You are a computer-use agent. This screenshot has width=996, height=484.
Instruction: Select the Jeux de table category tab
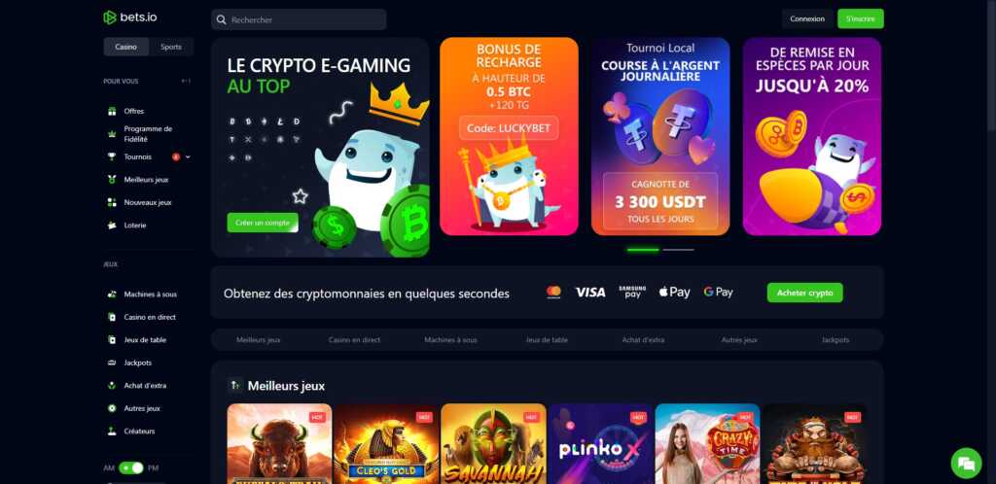(547, 340)
